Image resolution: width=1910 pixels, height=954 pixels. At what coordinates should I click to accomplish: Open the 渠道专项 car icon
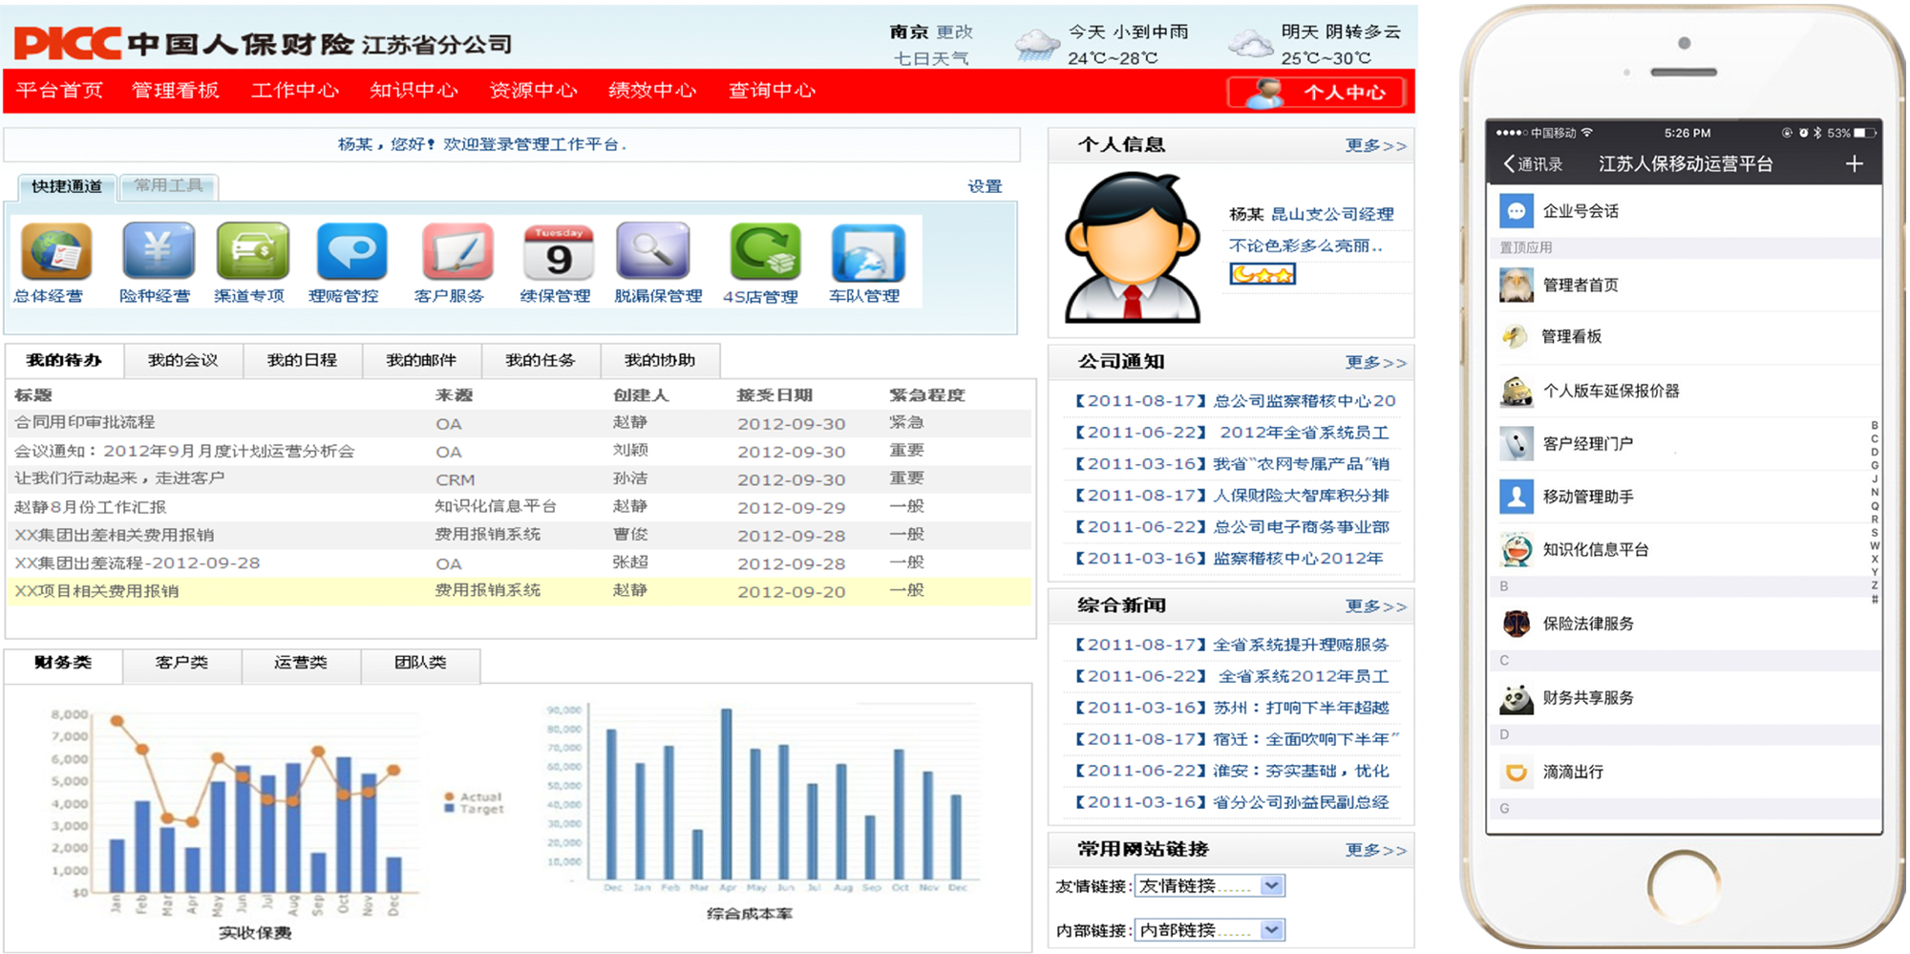(x=252, y=251)
